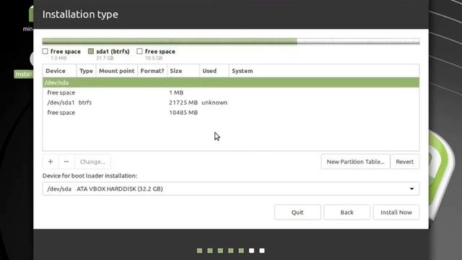Click the 'Device for boot loader installation:' label
This screenshot has width=462, height=260.
click(x=90, y=175)
